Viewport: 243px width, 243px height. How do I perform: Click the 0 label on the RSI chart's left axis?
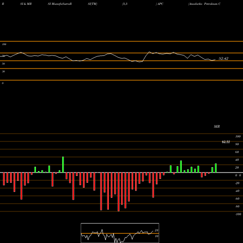(2, 83)
